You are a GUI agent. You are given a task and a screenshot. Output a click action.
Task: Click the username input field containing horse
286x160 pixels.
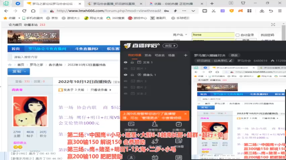click(213, 34)
